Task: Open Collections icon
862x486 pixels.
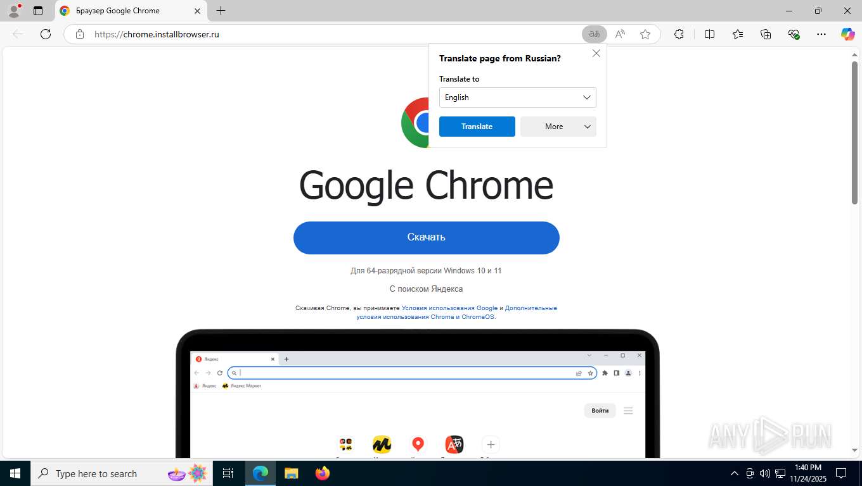Action: 766,34
